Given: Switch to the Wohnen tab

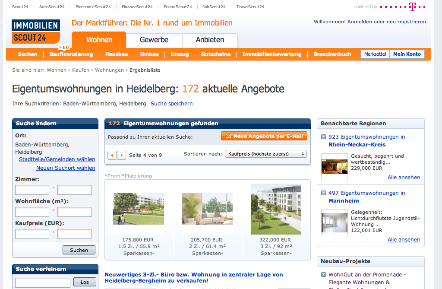Looking at the screenshot, I should [99, 40].
